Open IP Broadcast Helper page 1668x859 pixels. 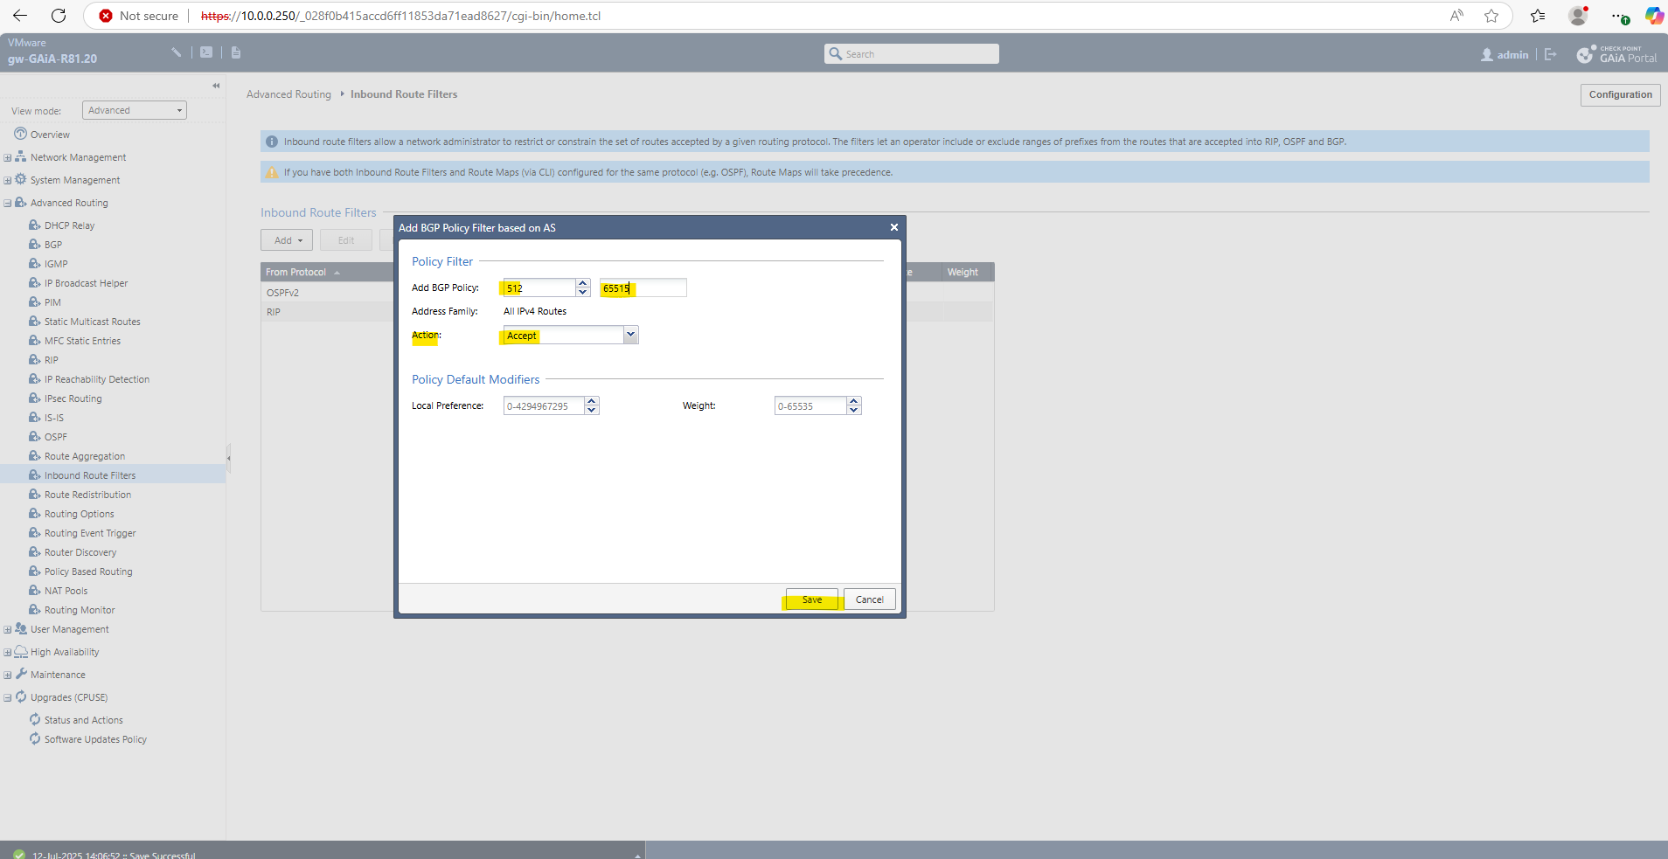click(86, 283)
